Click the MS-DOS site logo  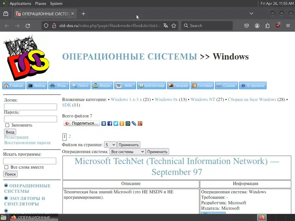coord(26,58)
